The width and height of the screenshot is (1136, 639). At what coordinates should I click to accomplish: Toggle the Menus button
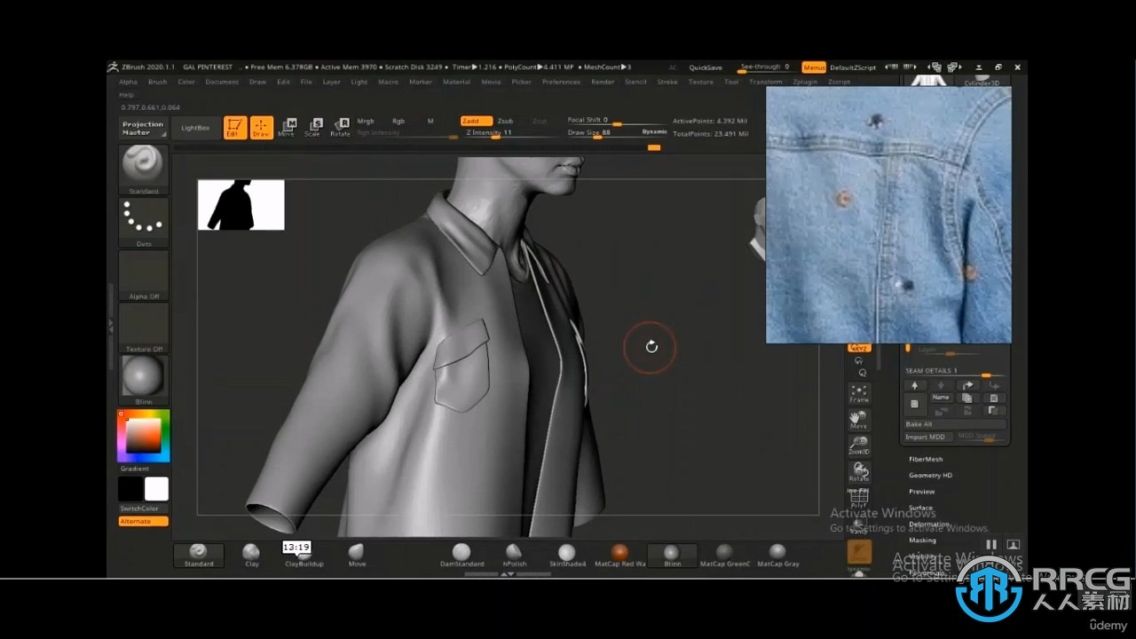[x=814, y=67]
